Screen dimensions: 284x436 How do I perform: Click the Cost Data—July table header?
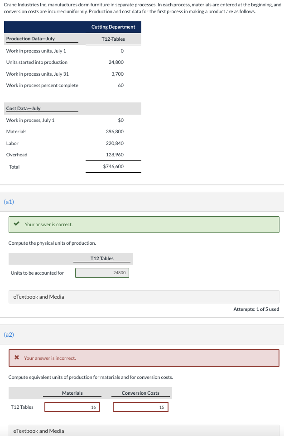click(x=23, y=108)
